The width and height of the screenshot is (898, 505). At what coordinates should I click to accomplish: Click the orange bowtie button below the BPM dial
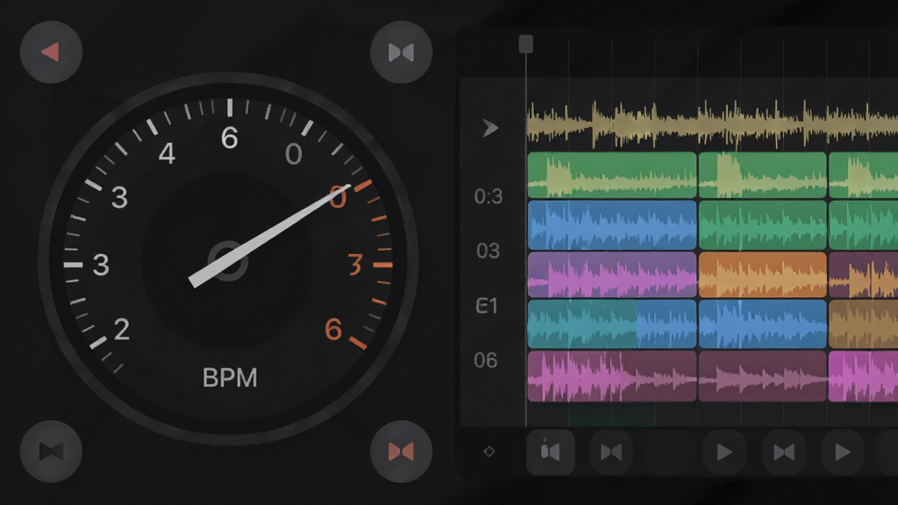tap(401, 452)
